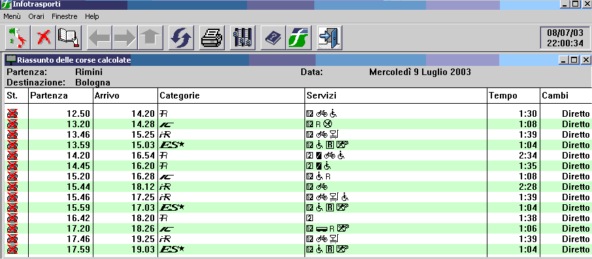Click the IC category icon in 17.20 row

pyautogui.click(x=167, y=229)
